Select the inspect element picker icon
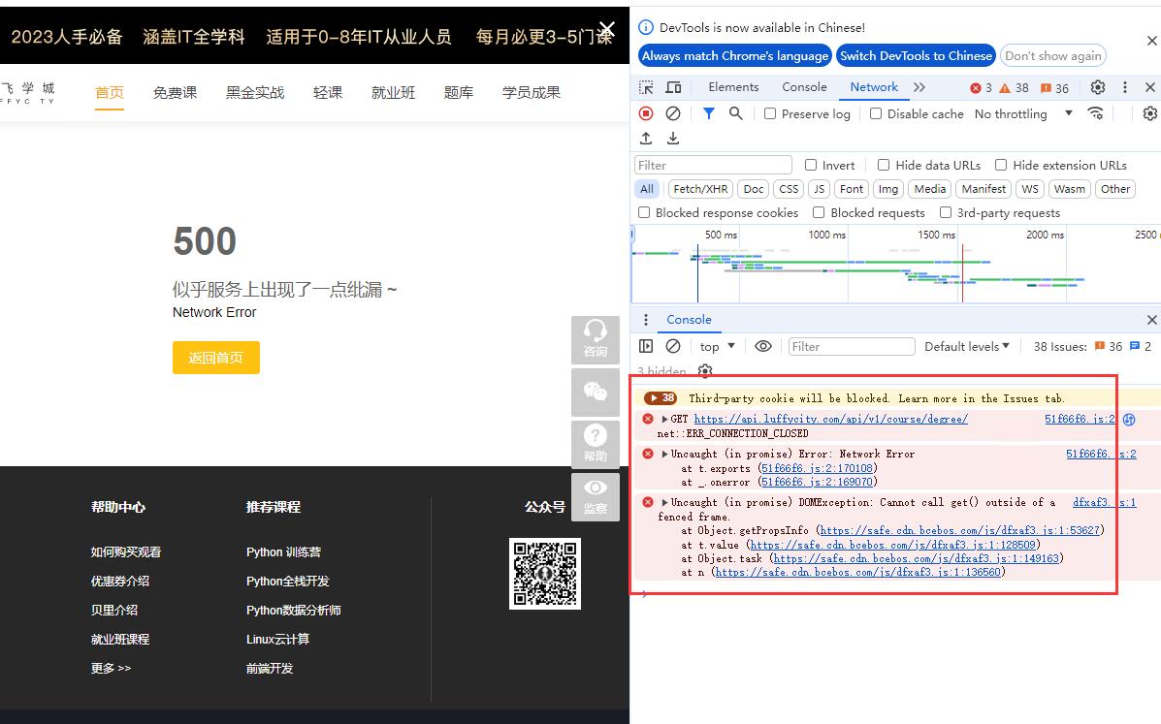This screenshot has width=1161, height=724. coord(646,87)
